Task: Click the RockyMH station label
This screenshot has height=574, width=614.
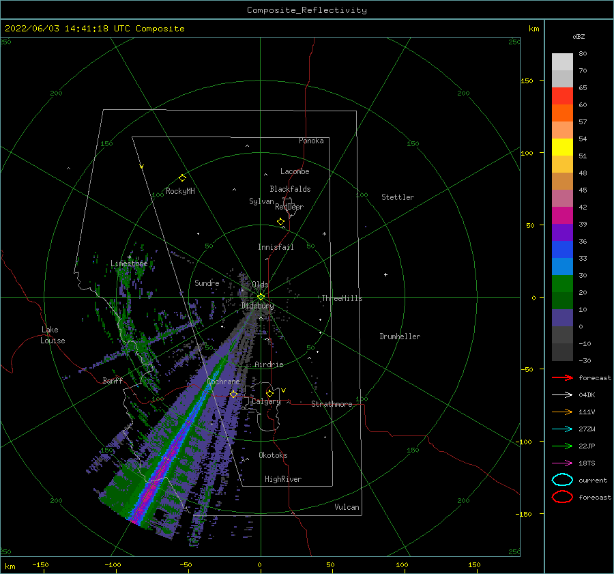Action: coord(180,191)
